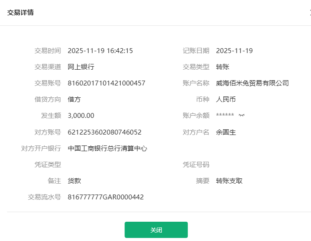Click the summary value 转账支取

tap(229, 181)
